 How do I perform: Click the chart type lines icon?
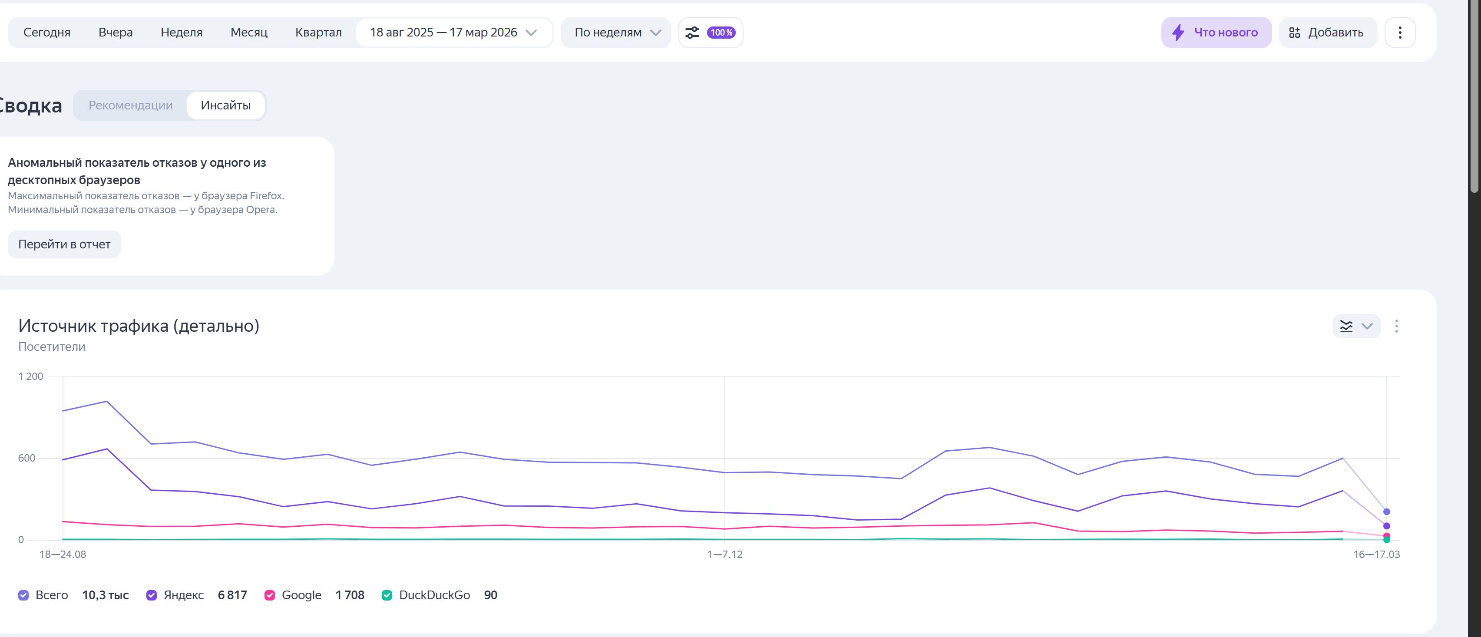click(1346, 327)
